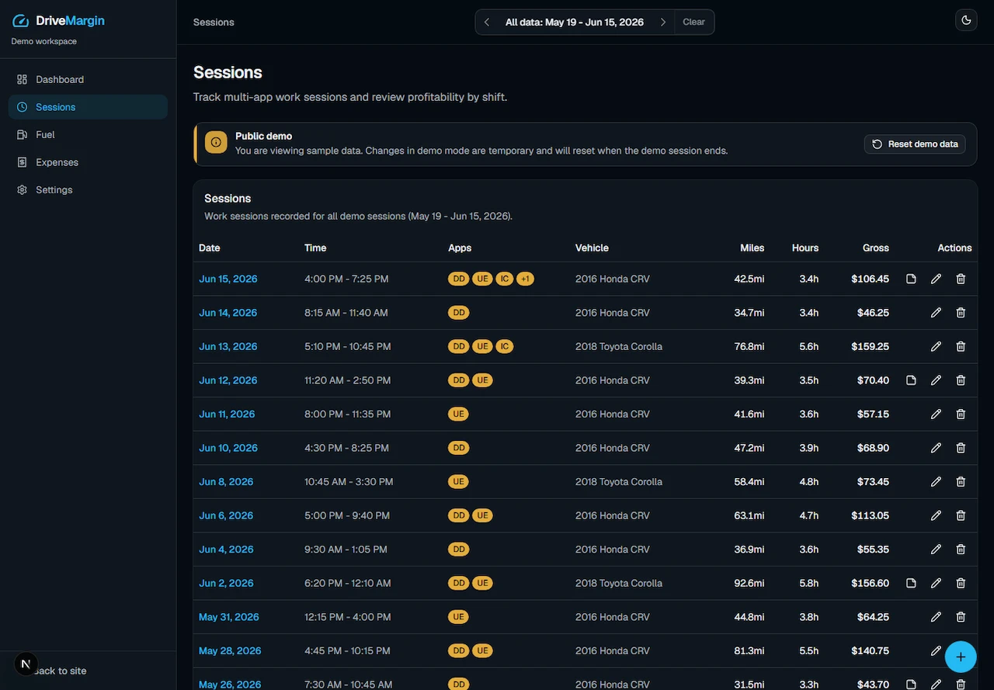The height and width of the screenshot is (690, 994).
Task: Edit the Jun 10, 2026 session
Action: 936,448
